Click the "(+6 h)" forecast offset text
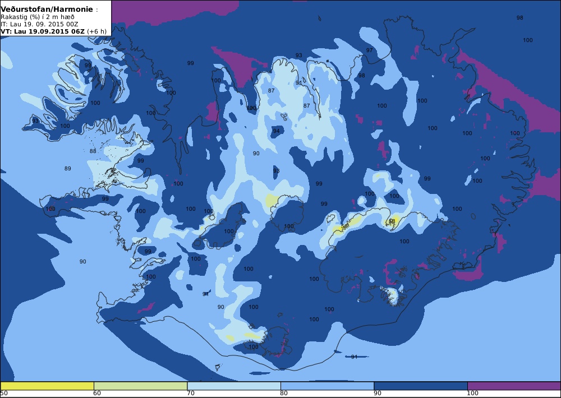The image size is (561, 398). pyautogui.click(x=96, y=31)
